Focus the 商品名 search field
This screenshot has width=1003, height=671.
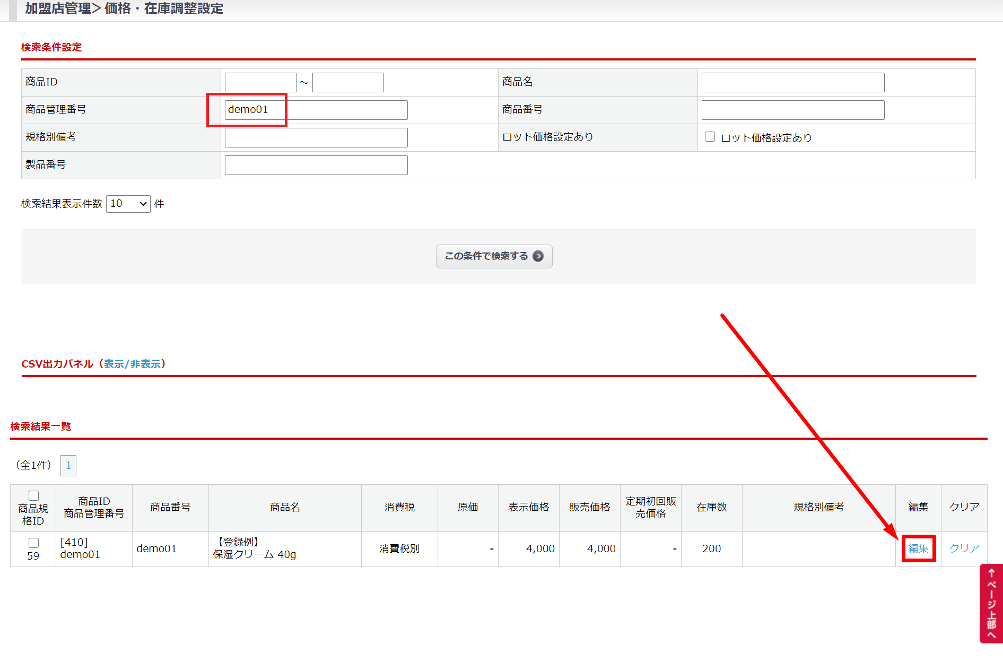(x=792, y=82)
